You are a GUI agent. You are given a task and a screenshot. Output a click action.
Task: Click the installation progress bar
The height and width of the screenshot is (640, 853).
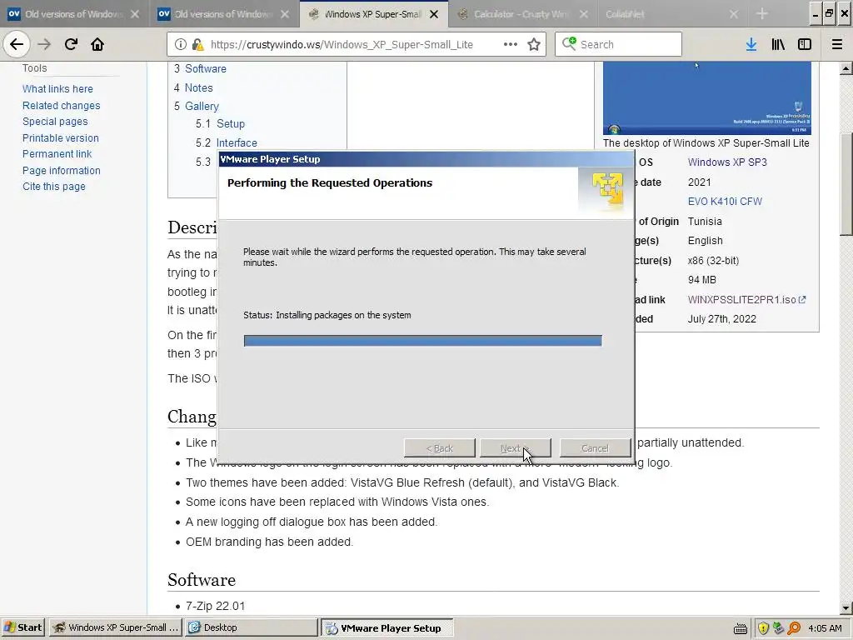pos(422,341)
